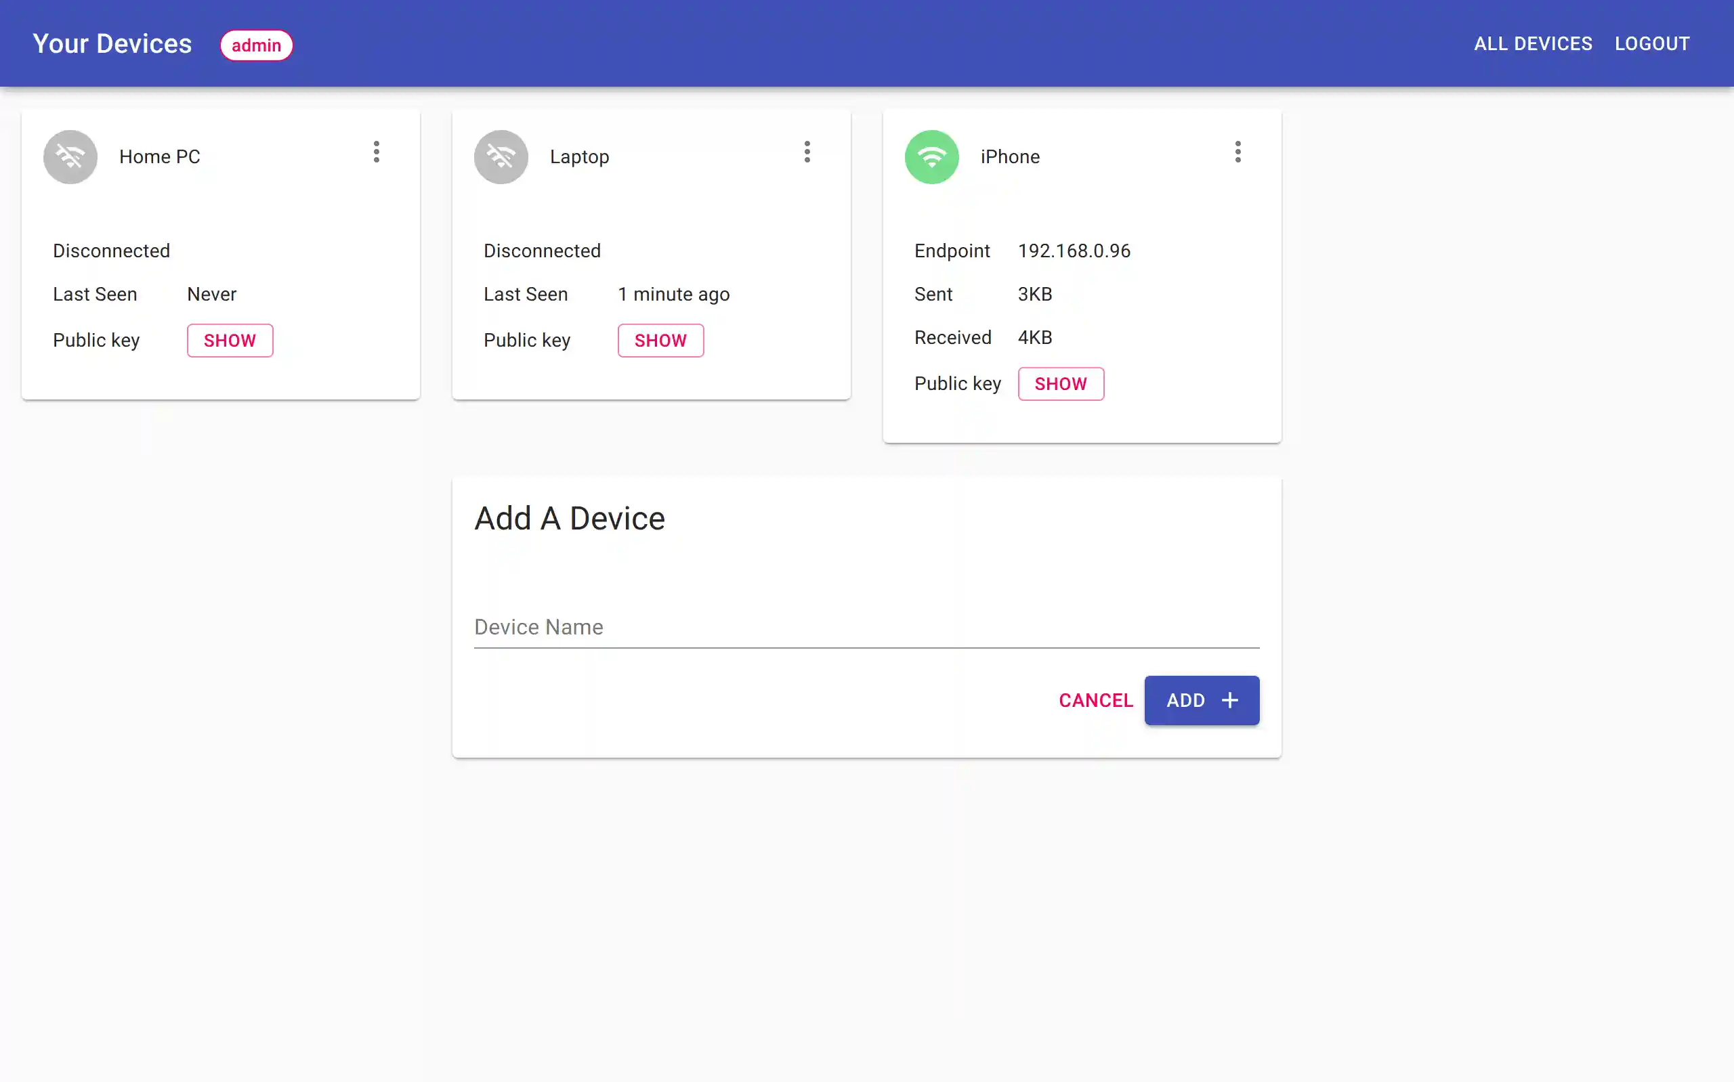1734x1082 pixels.
Task: Show the Home PC public key
Action: (230, 341)
